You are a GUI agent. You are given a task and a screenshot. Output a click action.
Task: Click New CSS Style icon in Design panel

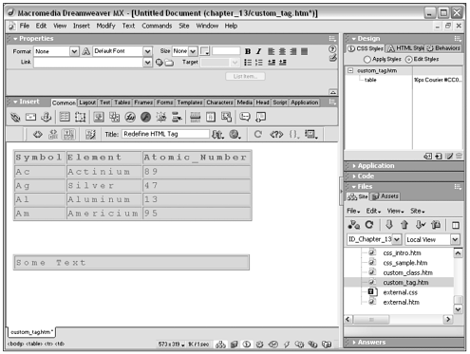(x=439, y=156)
